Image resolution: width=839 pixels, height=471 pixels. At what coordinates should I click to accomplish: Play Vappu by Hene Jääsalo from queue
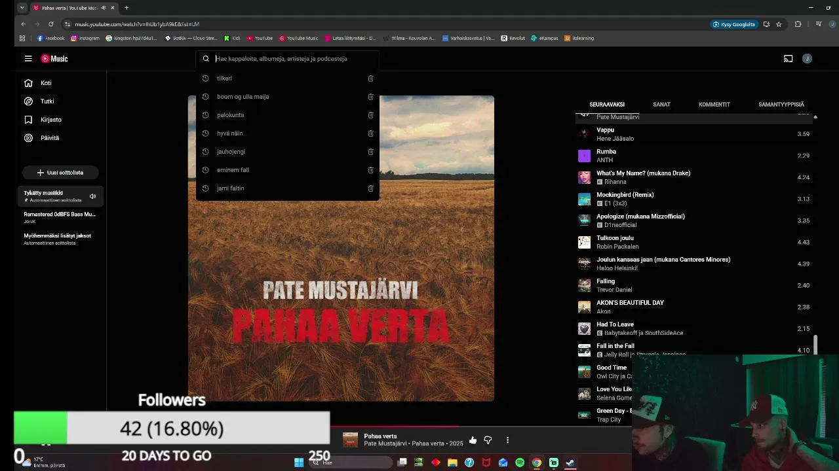695,134
